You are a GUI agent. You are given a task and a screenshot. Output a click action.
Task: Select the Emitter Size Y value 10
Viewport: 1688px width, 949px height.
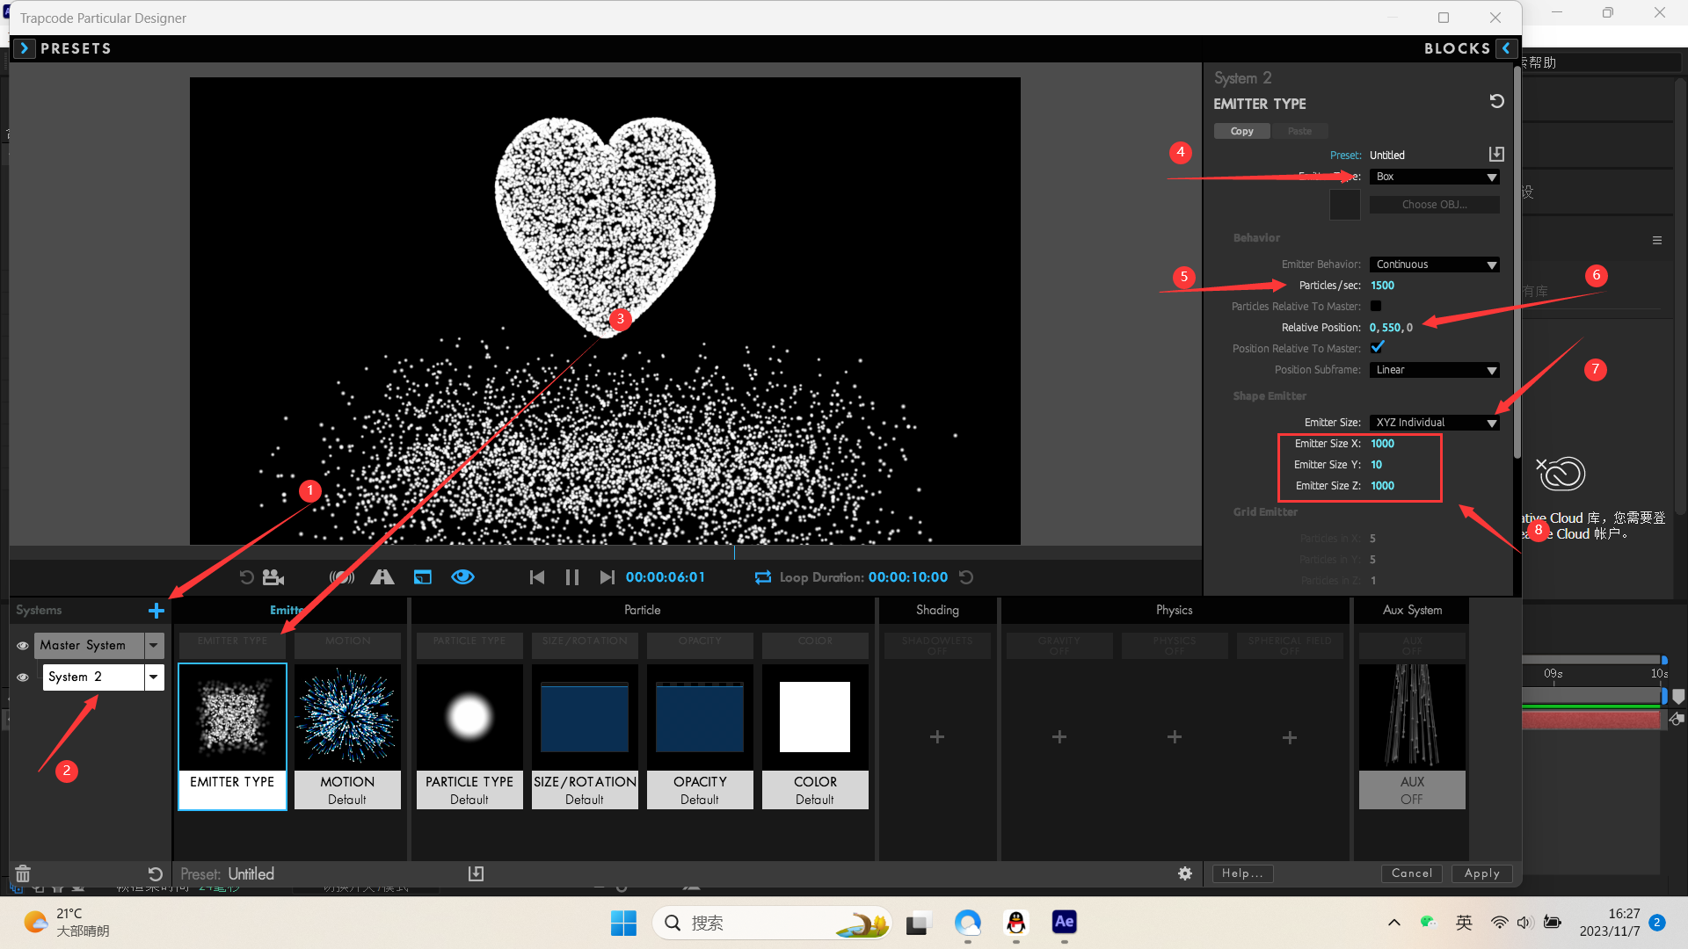[1376, 465]
